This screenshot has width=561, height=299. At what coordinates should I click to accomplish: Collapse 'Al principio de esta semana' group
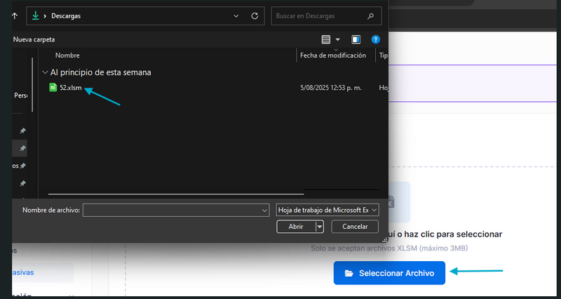45,72
